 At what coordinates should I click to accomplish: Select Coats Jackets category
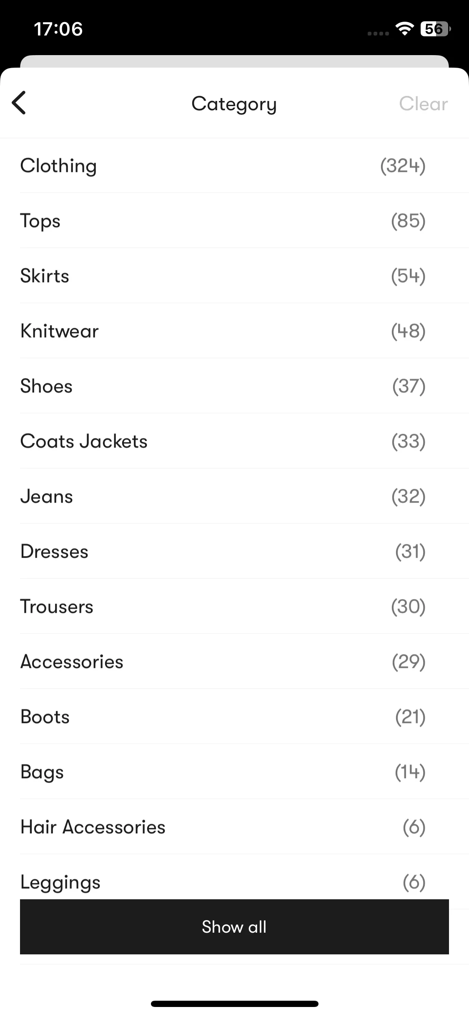[234, 441]
